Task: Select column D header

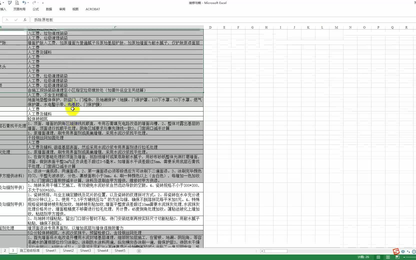Action: click(x=210, y=27)
